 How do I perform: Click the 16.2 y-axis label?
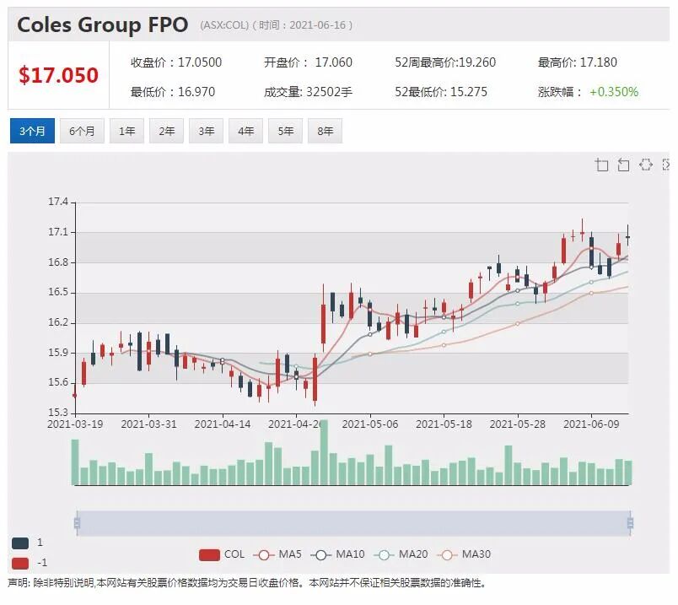(x=58, y=322)
